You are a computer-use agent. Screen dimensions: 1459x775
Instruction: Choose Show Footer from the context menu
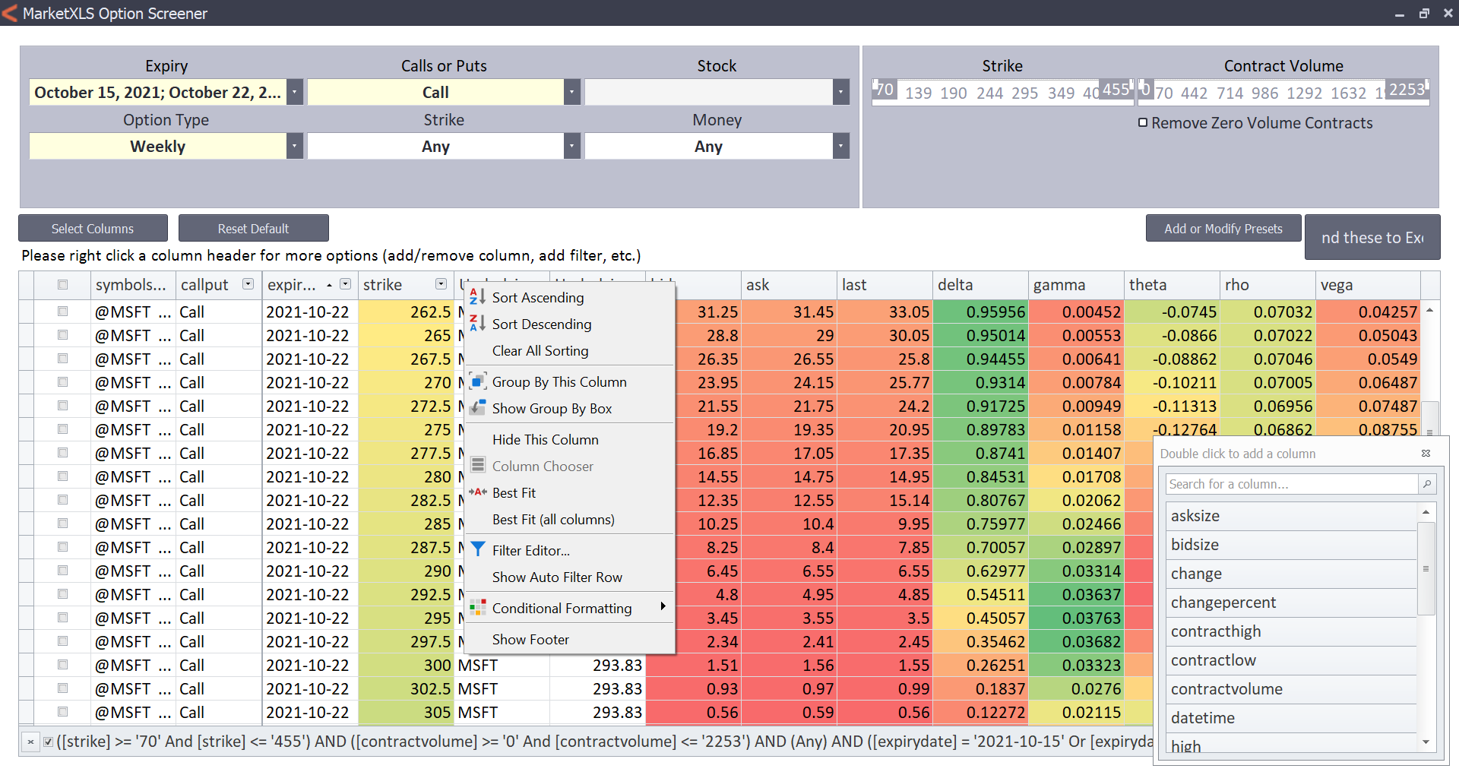point(530,639)
